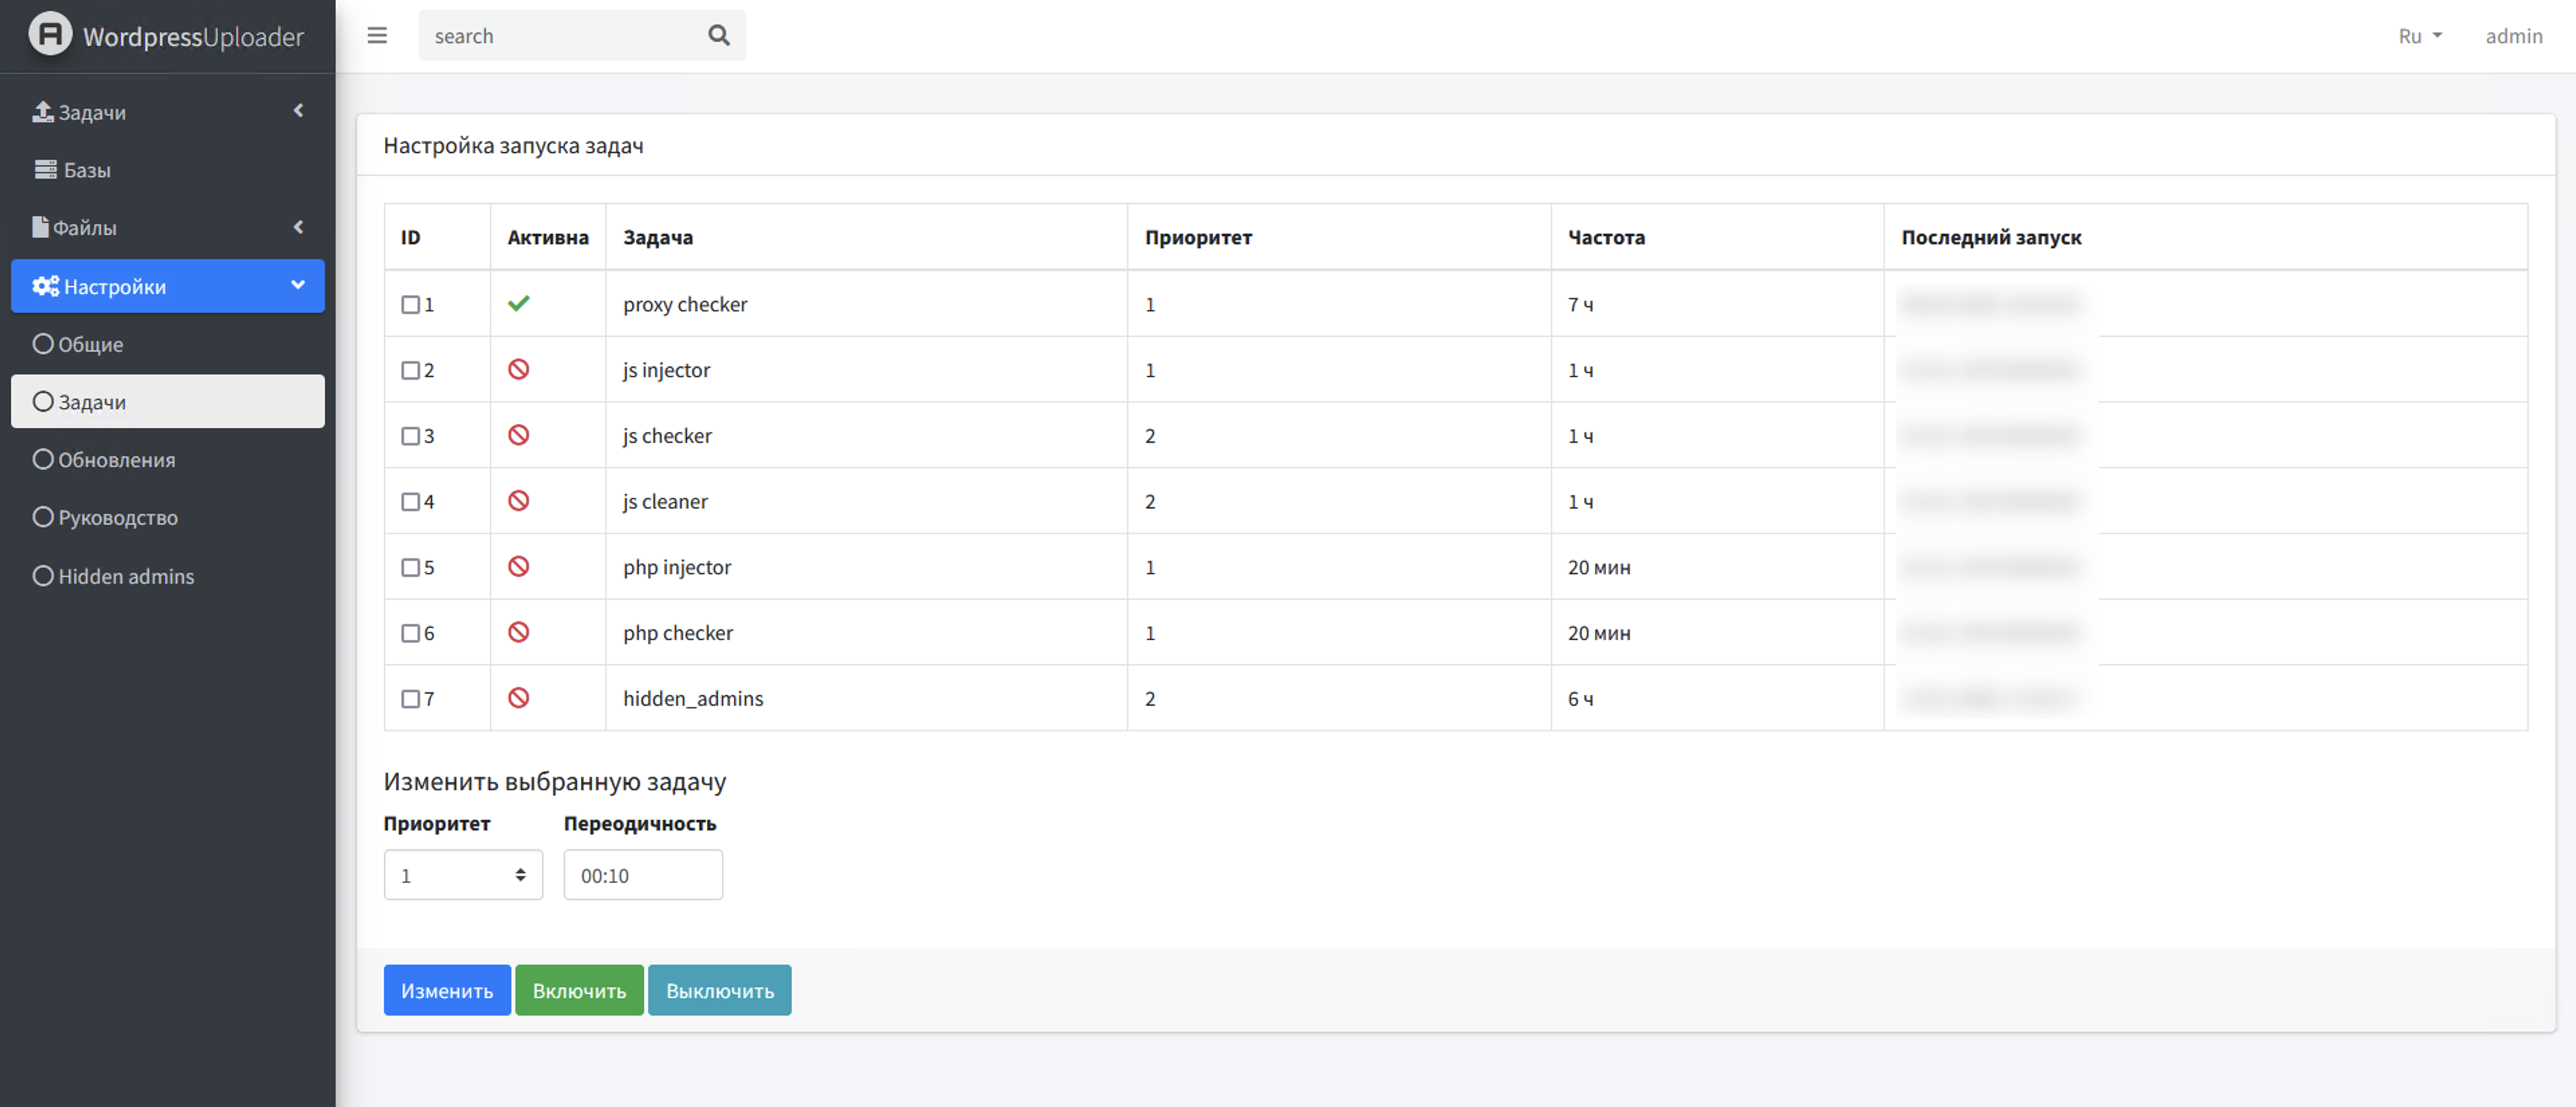The image size is (2576, 1107).
Task: Click the hamburger menu toggle icon
Action: 377,36
